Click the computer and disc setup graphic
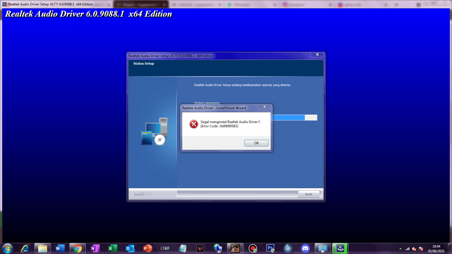Screen dimensions: 452x254 tap(154, 131)
